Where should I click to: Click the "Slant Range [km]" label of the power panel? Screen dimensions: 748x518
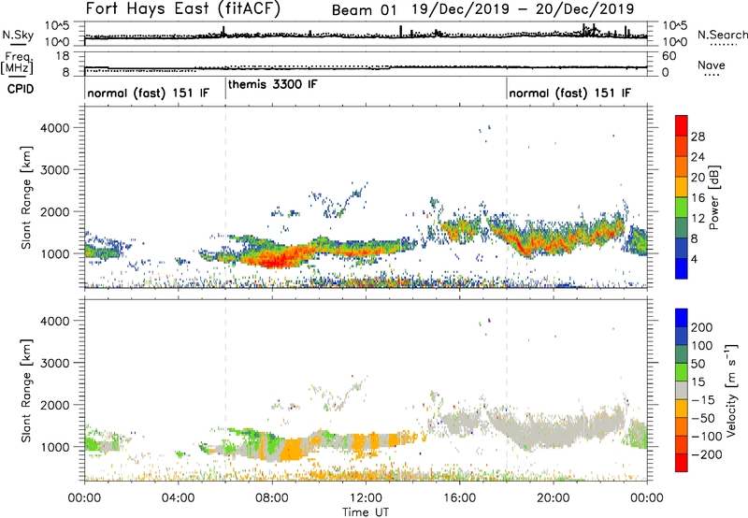tap(26, 197)
